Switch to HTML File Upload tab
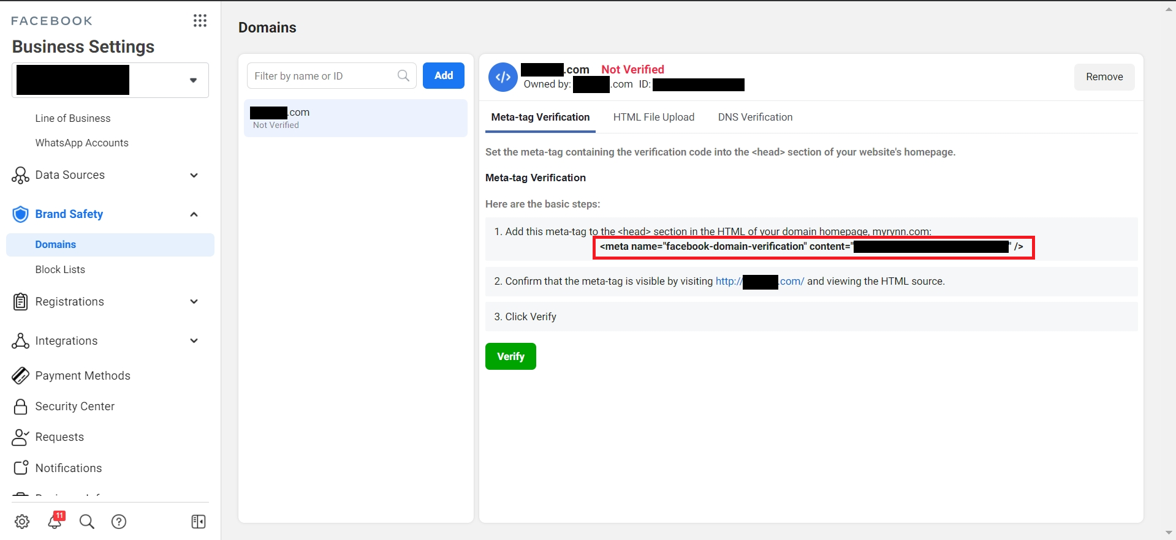Viewport: 1176px width, 540px height. tap(654, 118)
